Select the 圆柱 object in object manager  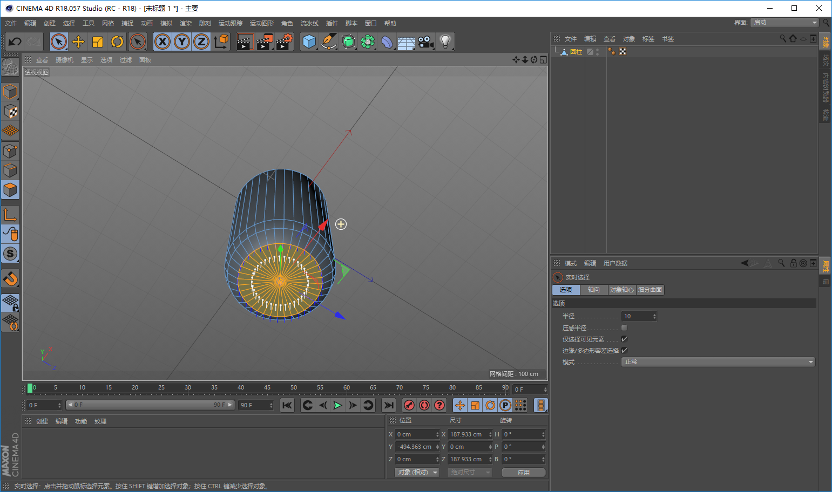click(576, 52)
